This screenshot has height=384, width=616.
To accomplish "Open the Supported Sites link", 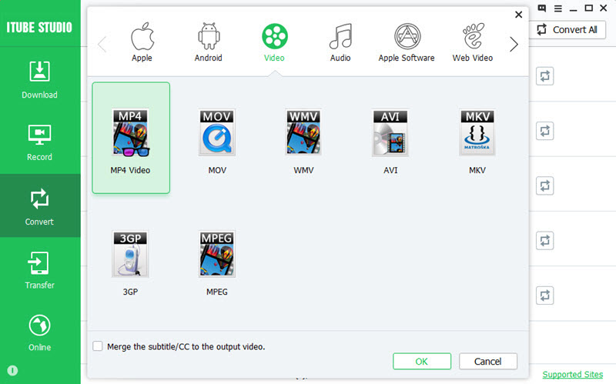I will point(573,375).
